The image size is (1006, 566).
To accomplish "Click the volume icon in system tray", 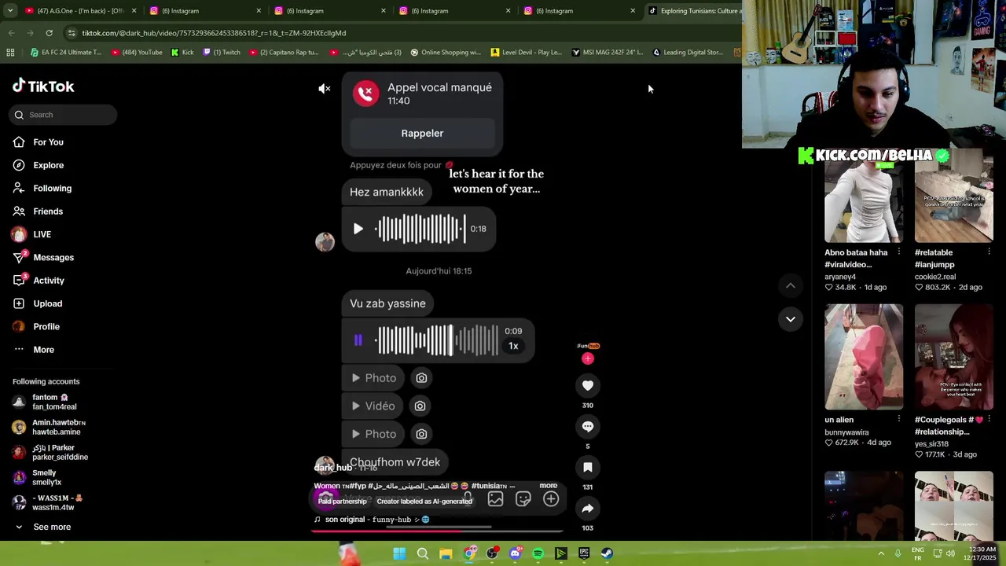I will 950,553.
